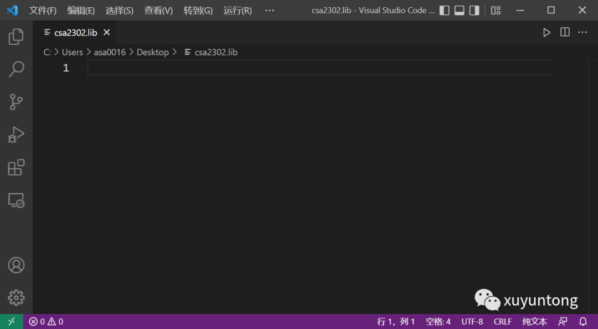
Task: Open the Run and Debug view
Action: pyautogui.click(x=16, y=135)
